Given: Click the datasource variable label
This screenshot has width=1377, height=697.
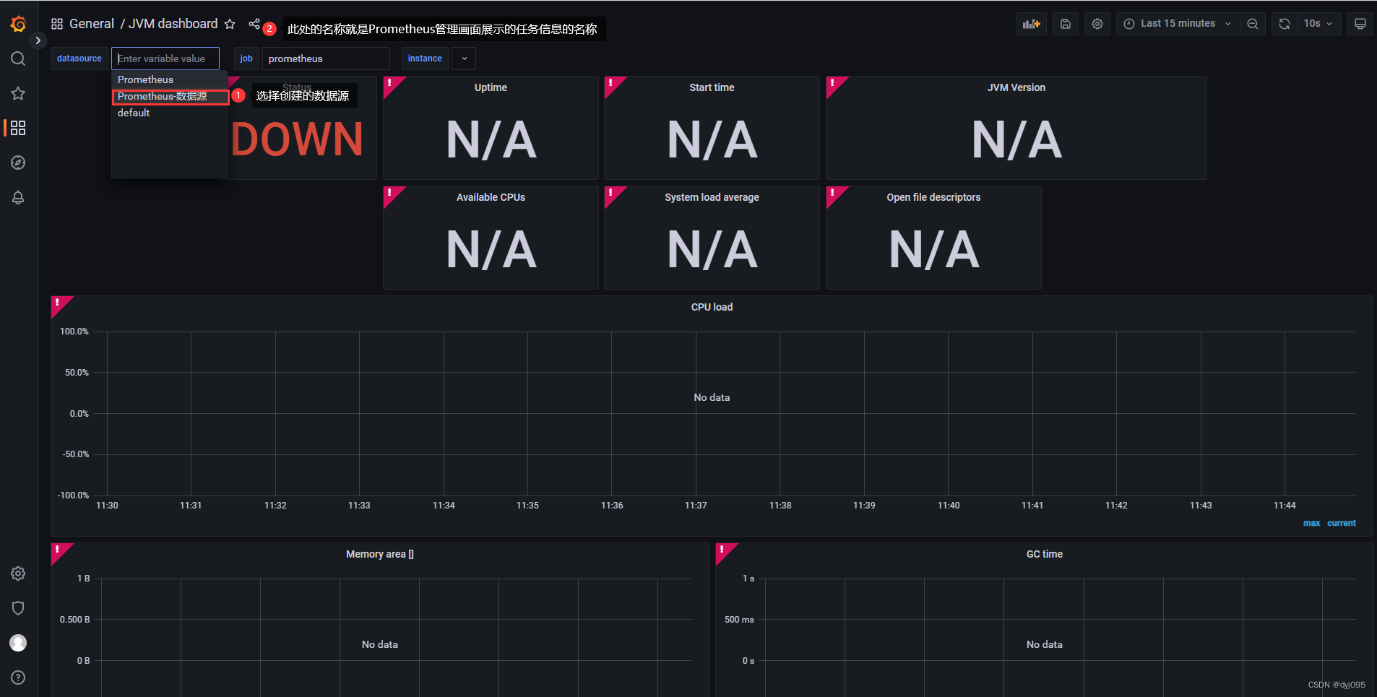Looking at the screenshot, I should click(79, 59).
